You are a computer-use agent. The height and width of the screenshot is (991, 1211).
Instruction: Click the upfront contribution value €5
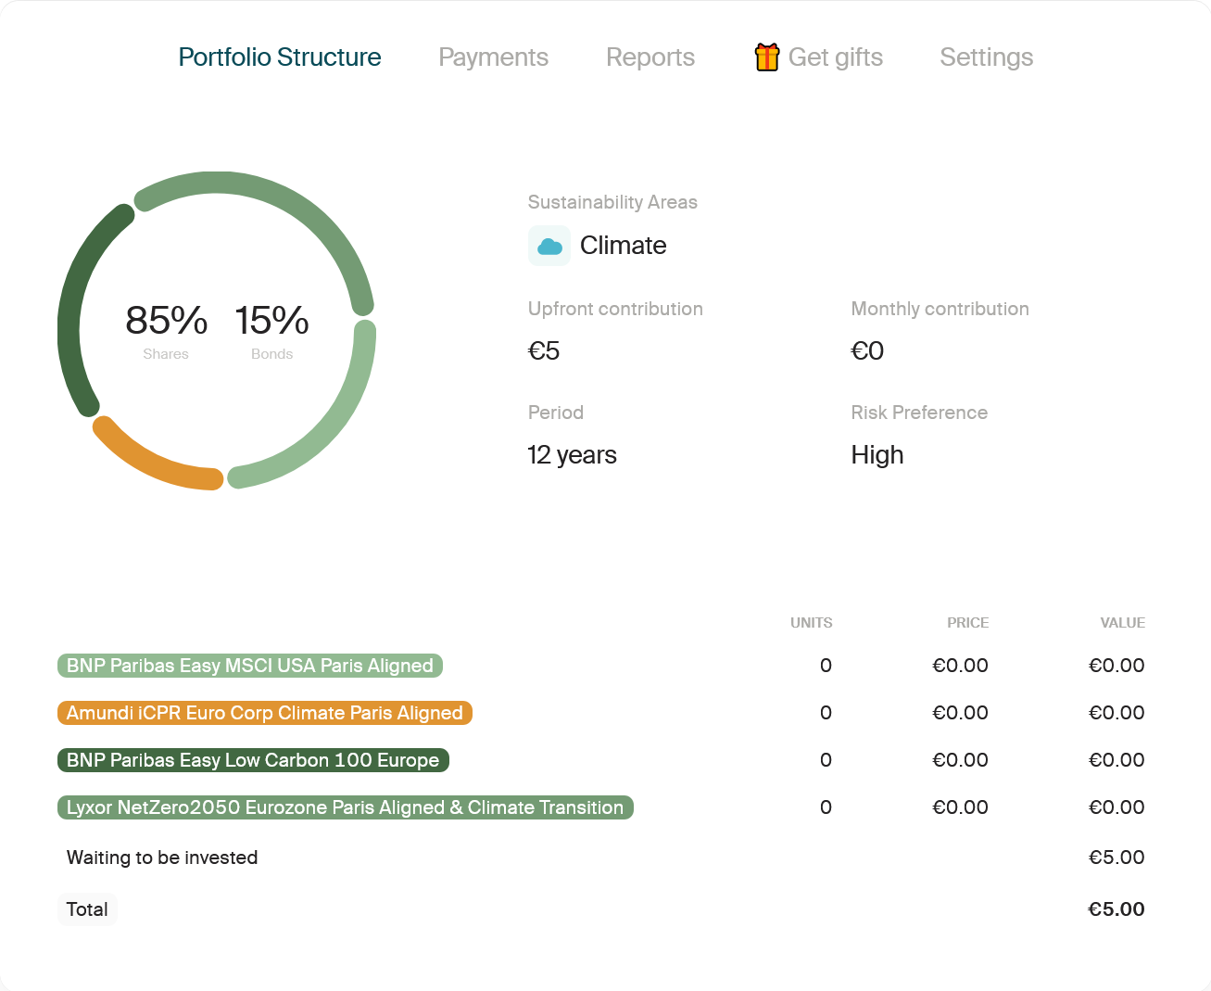(x=544, y=351)
